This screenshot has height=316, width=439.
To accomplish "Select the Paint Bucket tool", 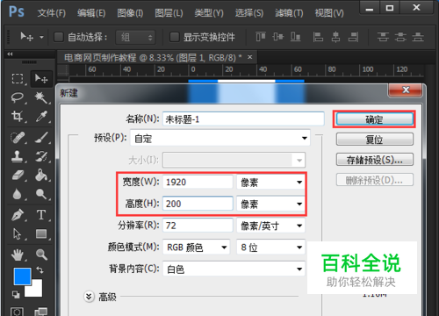I will click(41, 176).
